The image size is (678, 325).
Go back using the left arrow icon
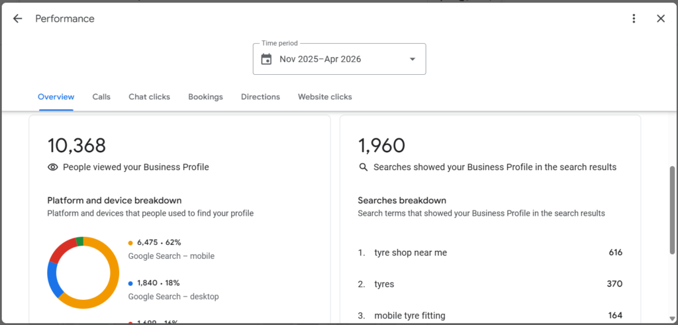(17, 19)
